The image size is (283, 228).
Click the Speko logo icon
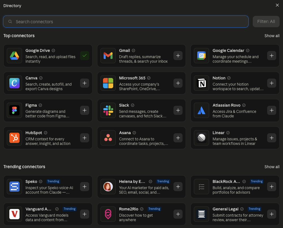pos(14,187)
